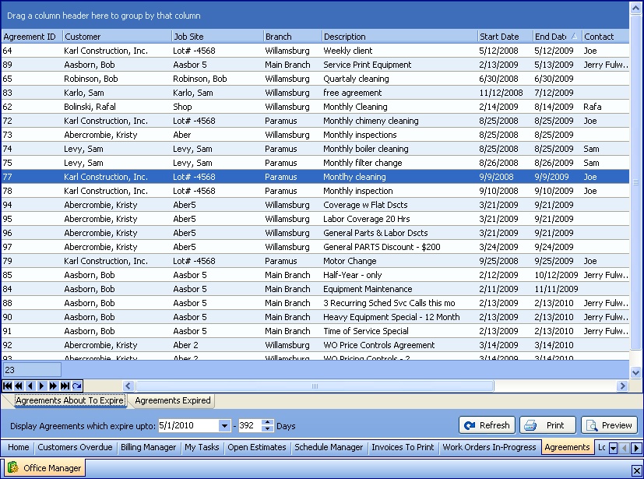The image size is (644, 479).
Task: Select WO Price Controls Agreement row
Action: click(x=315, y=345)
